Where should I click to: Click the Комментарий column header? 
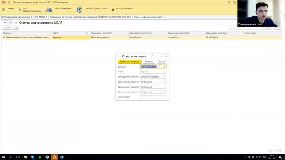tap(263, 33)
